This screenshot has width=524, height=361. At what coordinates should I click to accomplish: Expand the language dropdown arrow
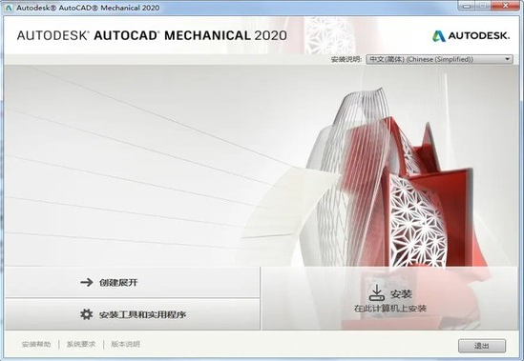tap(507, 59)
